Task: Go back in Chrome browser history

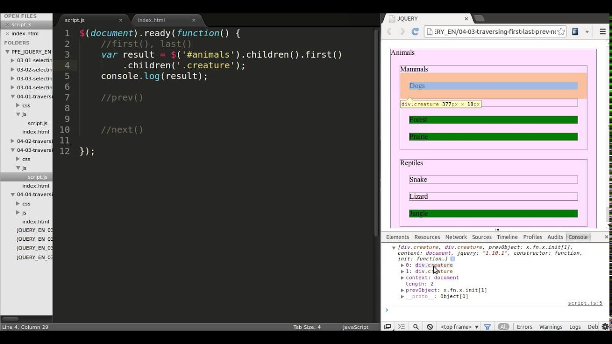Action: tap(389, 32)
